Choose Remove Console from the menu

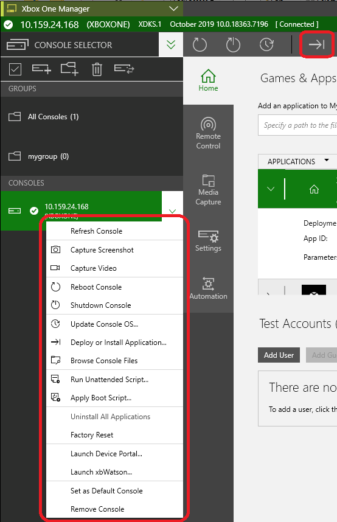tap(114, 509)
